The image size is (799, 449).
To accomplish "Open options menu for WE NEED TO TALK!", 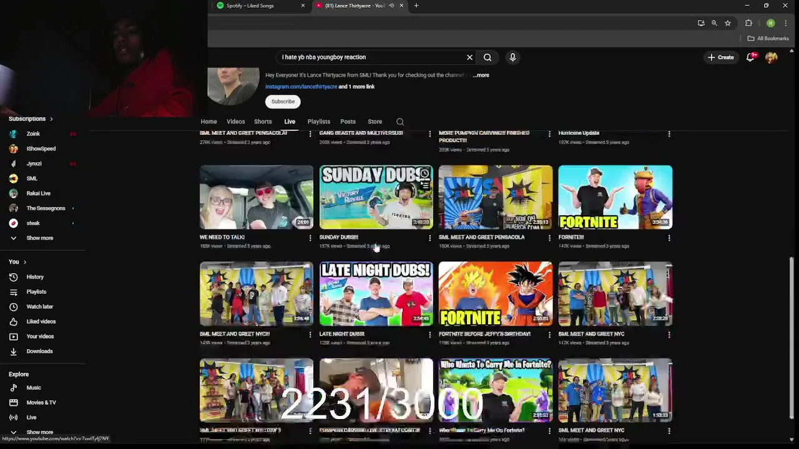I will pyautogui.click(x=310, y=238).
